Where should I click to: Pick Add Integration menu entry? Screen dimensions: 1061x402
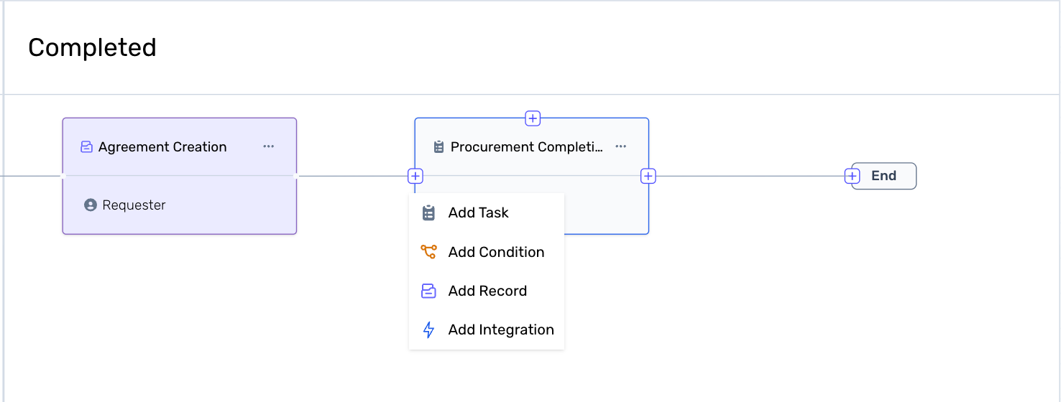(x=501, y=329)
